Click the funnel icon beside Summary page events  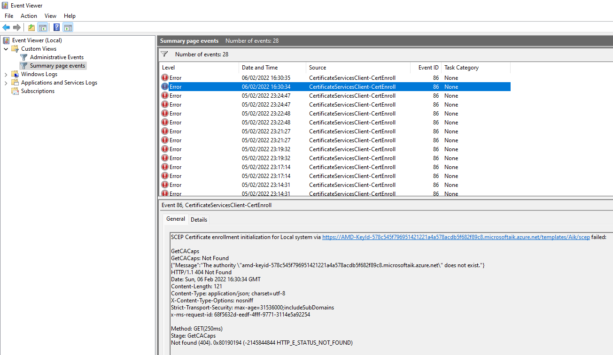pyautogui.click(x=24, y=66)
